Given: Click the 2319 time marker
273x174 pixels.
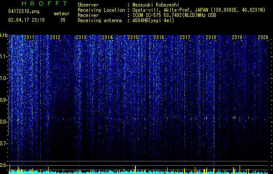Looking at the screenshot, I should (x=237, y=37).
